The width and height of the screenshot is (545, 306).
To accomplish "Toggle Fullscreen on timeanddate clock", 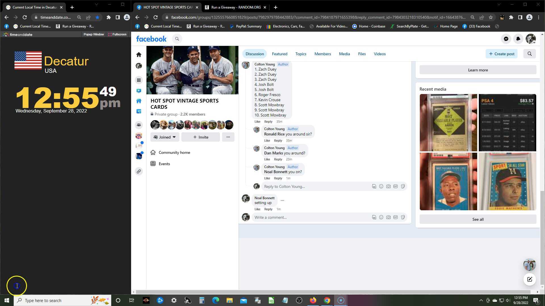I will [x=118, y=34].
